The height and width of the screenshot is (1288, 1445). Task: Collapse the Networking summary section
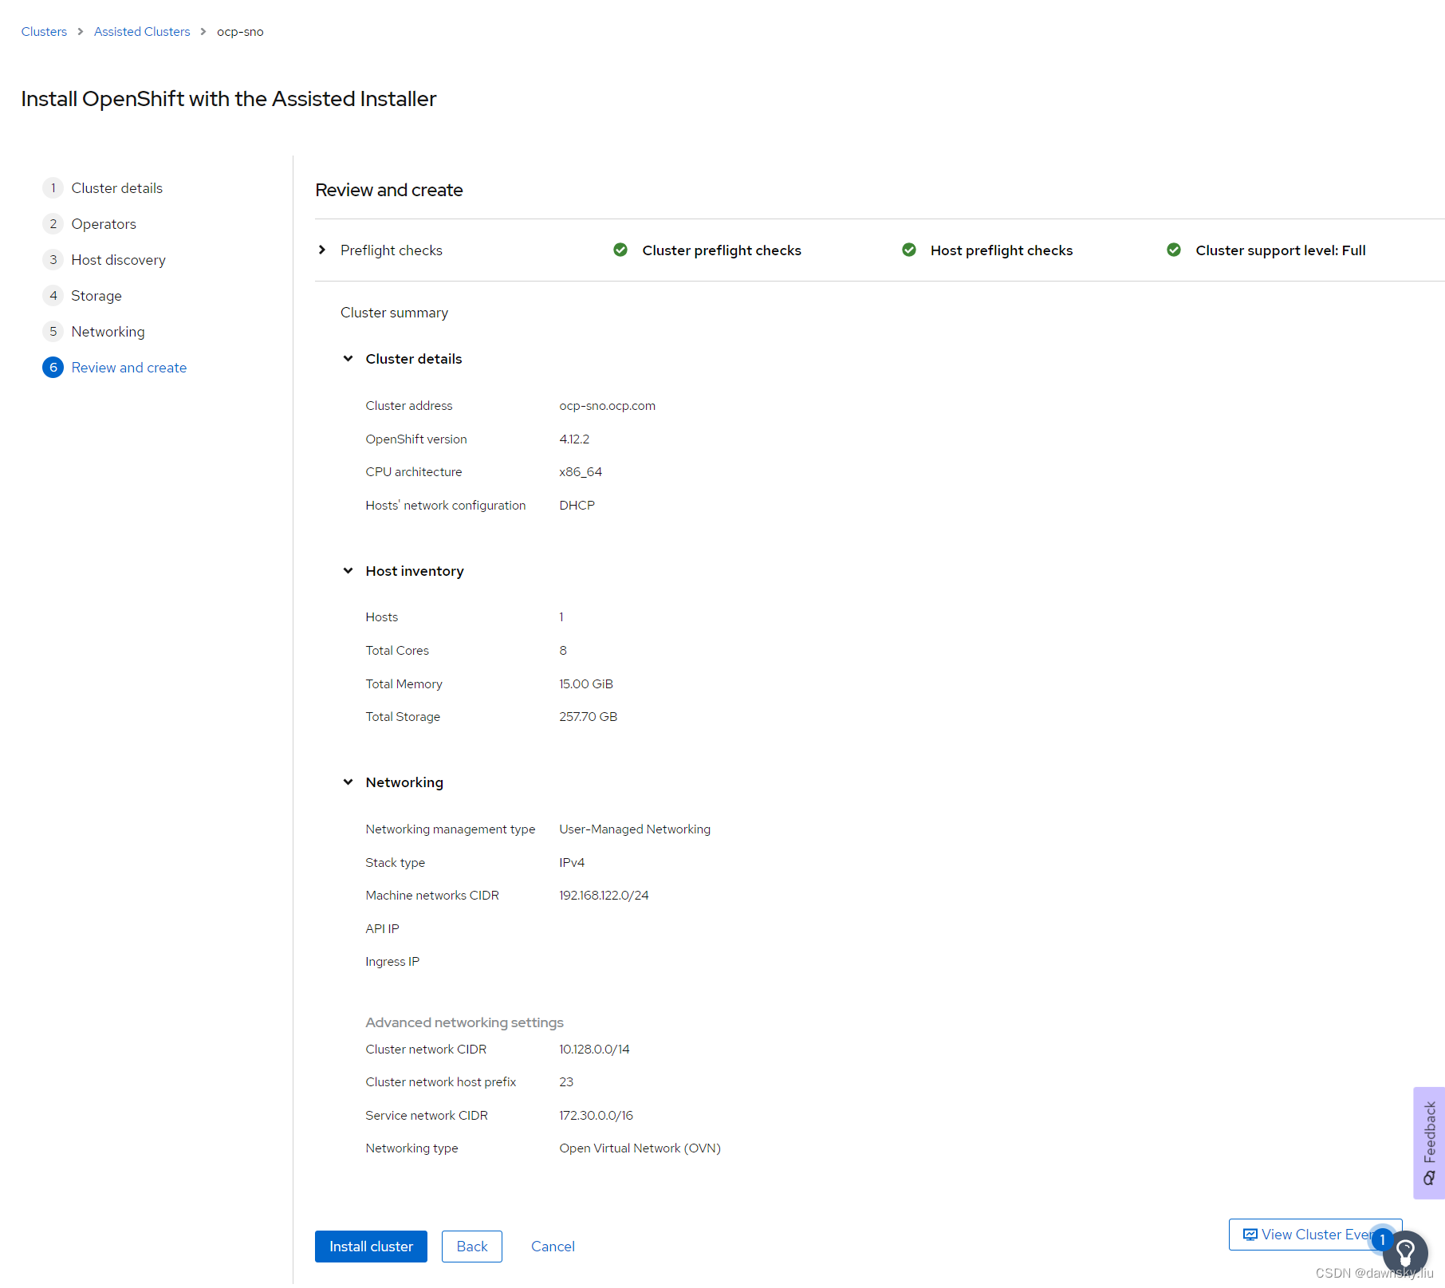coord(348,782)
